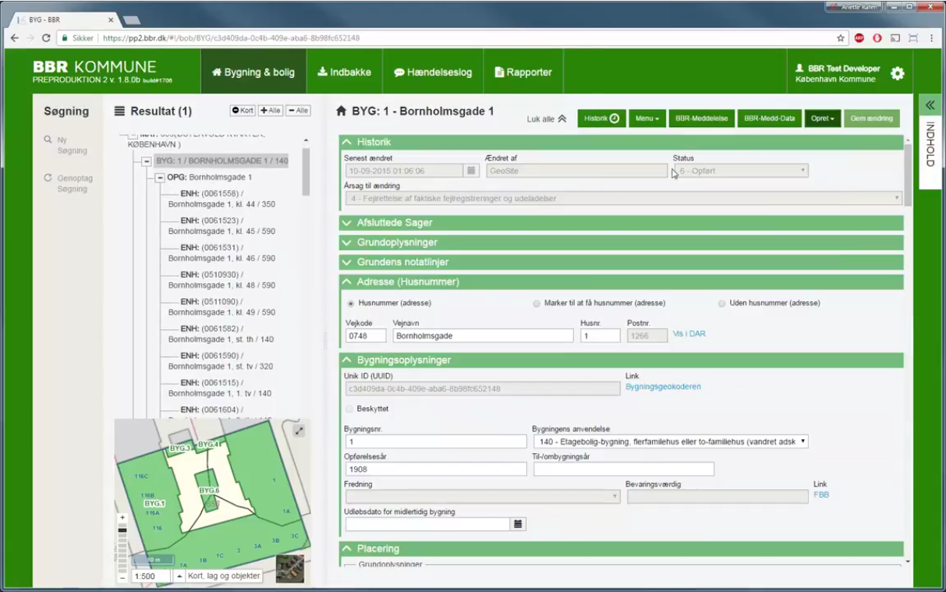This screenshot has height=592, width=946.
Task: Collapse the OPG: Bornholmsgade 1 tree node
Action: [160, 178]
